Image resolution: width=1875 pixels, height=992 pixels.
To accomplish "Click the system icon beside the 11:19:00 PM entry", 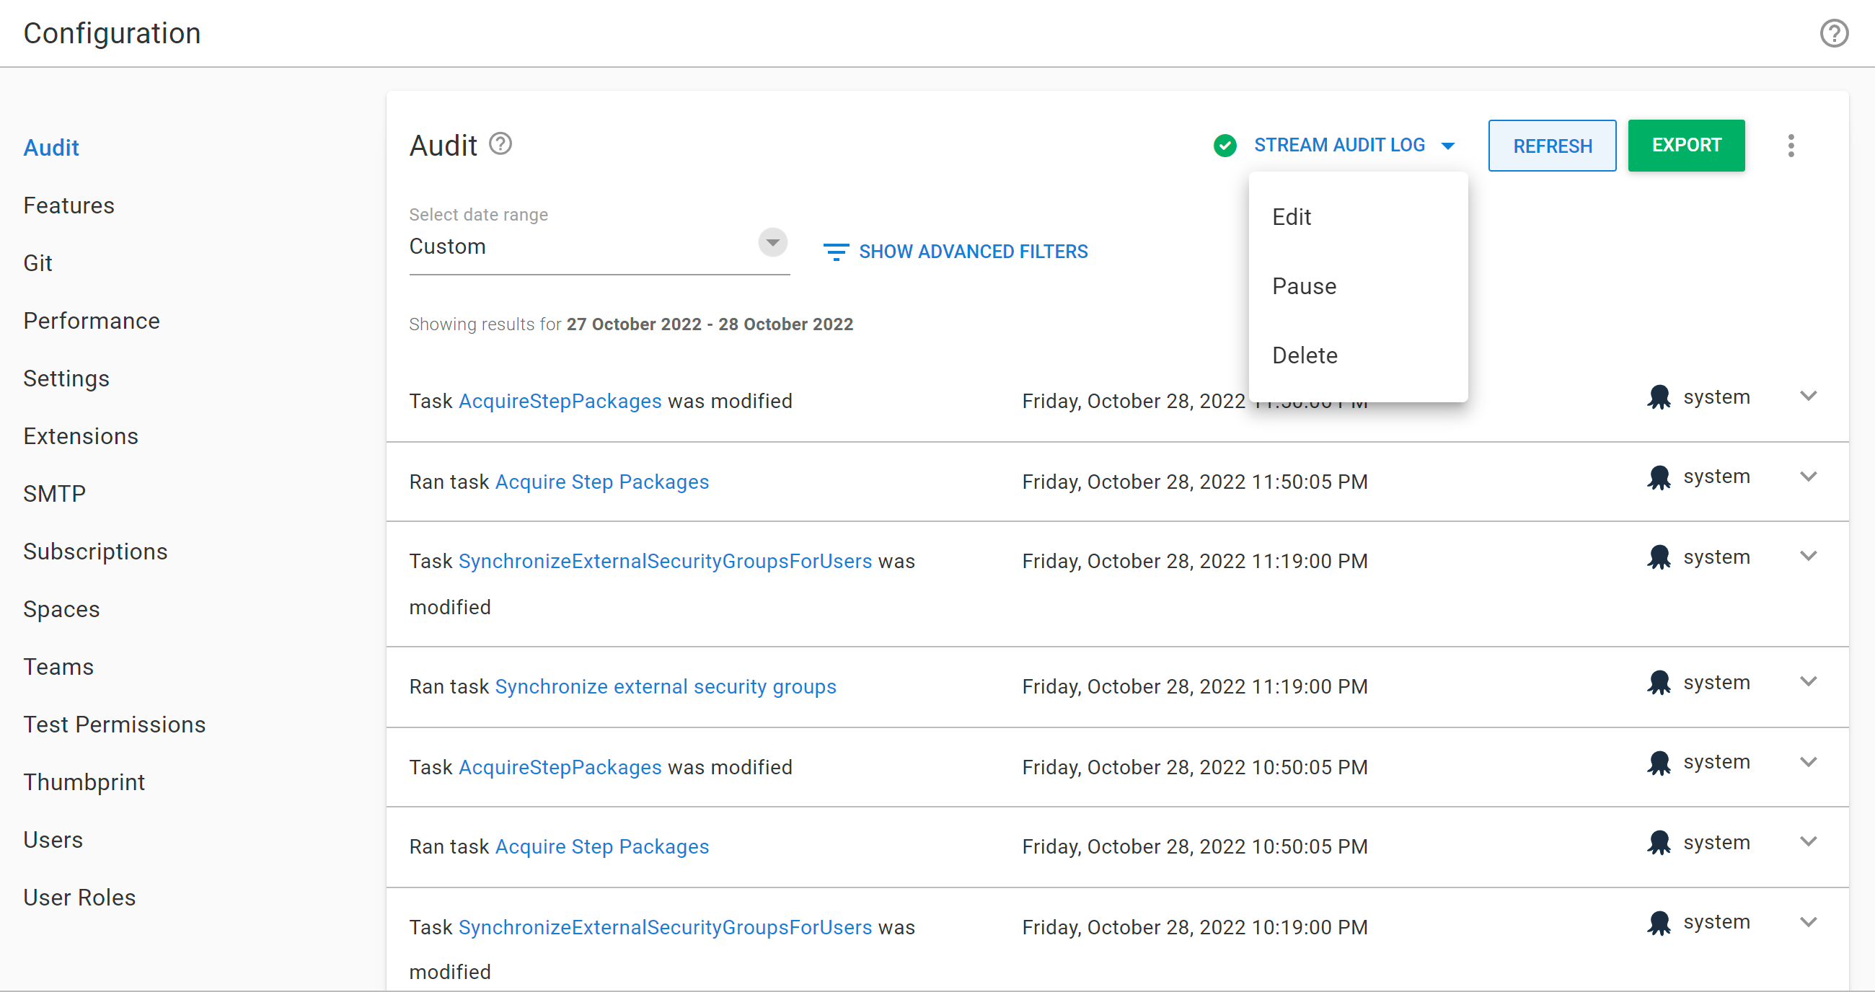I will tap(1659, 557).
